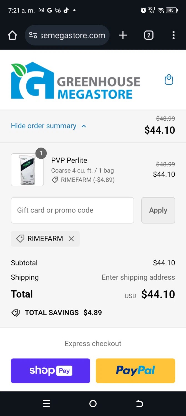Tap the browser home icon
This screenshot has width=186, height=416.
[x=12, y=35]
